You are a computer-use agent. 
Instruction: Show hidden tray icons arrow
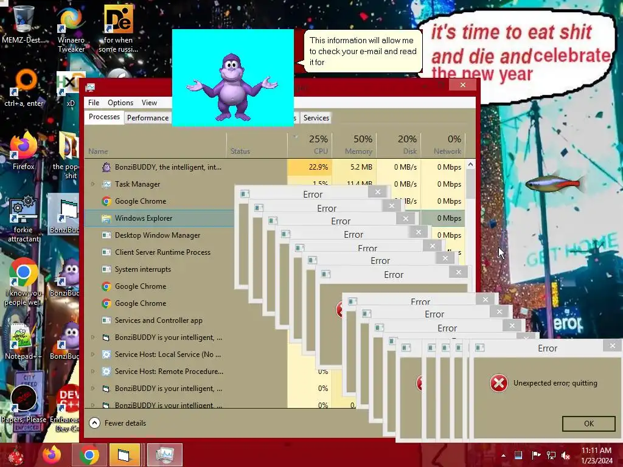click(x=503, y=455)
